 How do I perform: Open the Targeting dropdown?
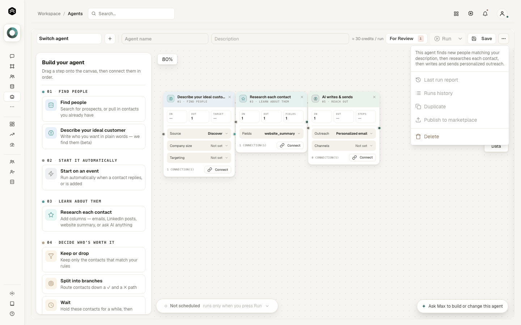pyautogui.click(x=199, y=158)
